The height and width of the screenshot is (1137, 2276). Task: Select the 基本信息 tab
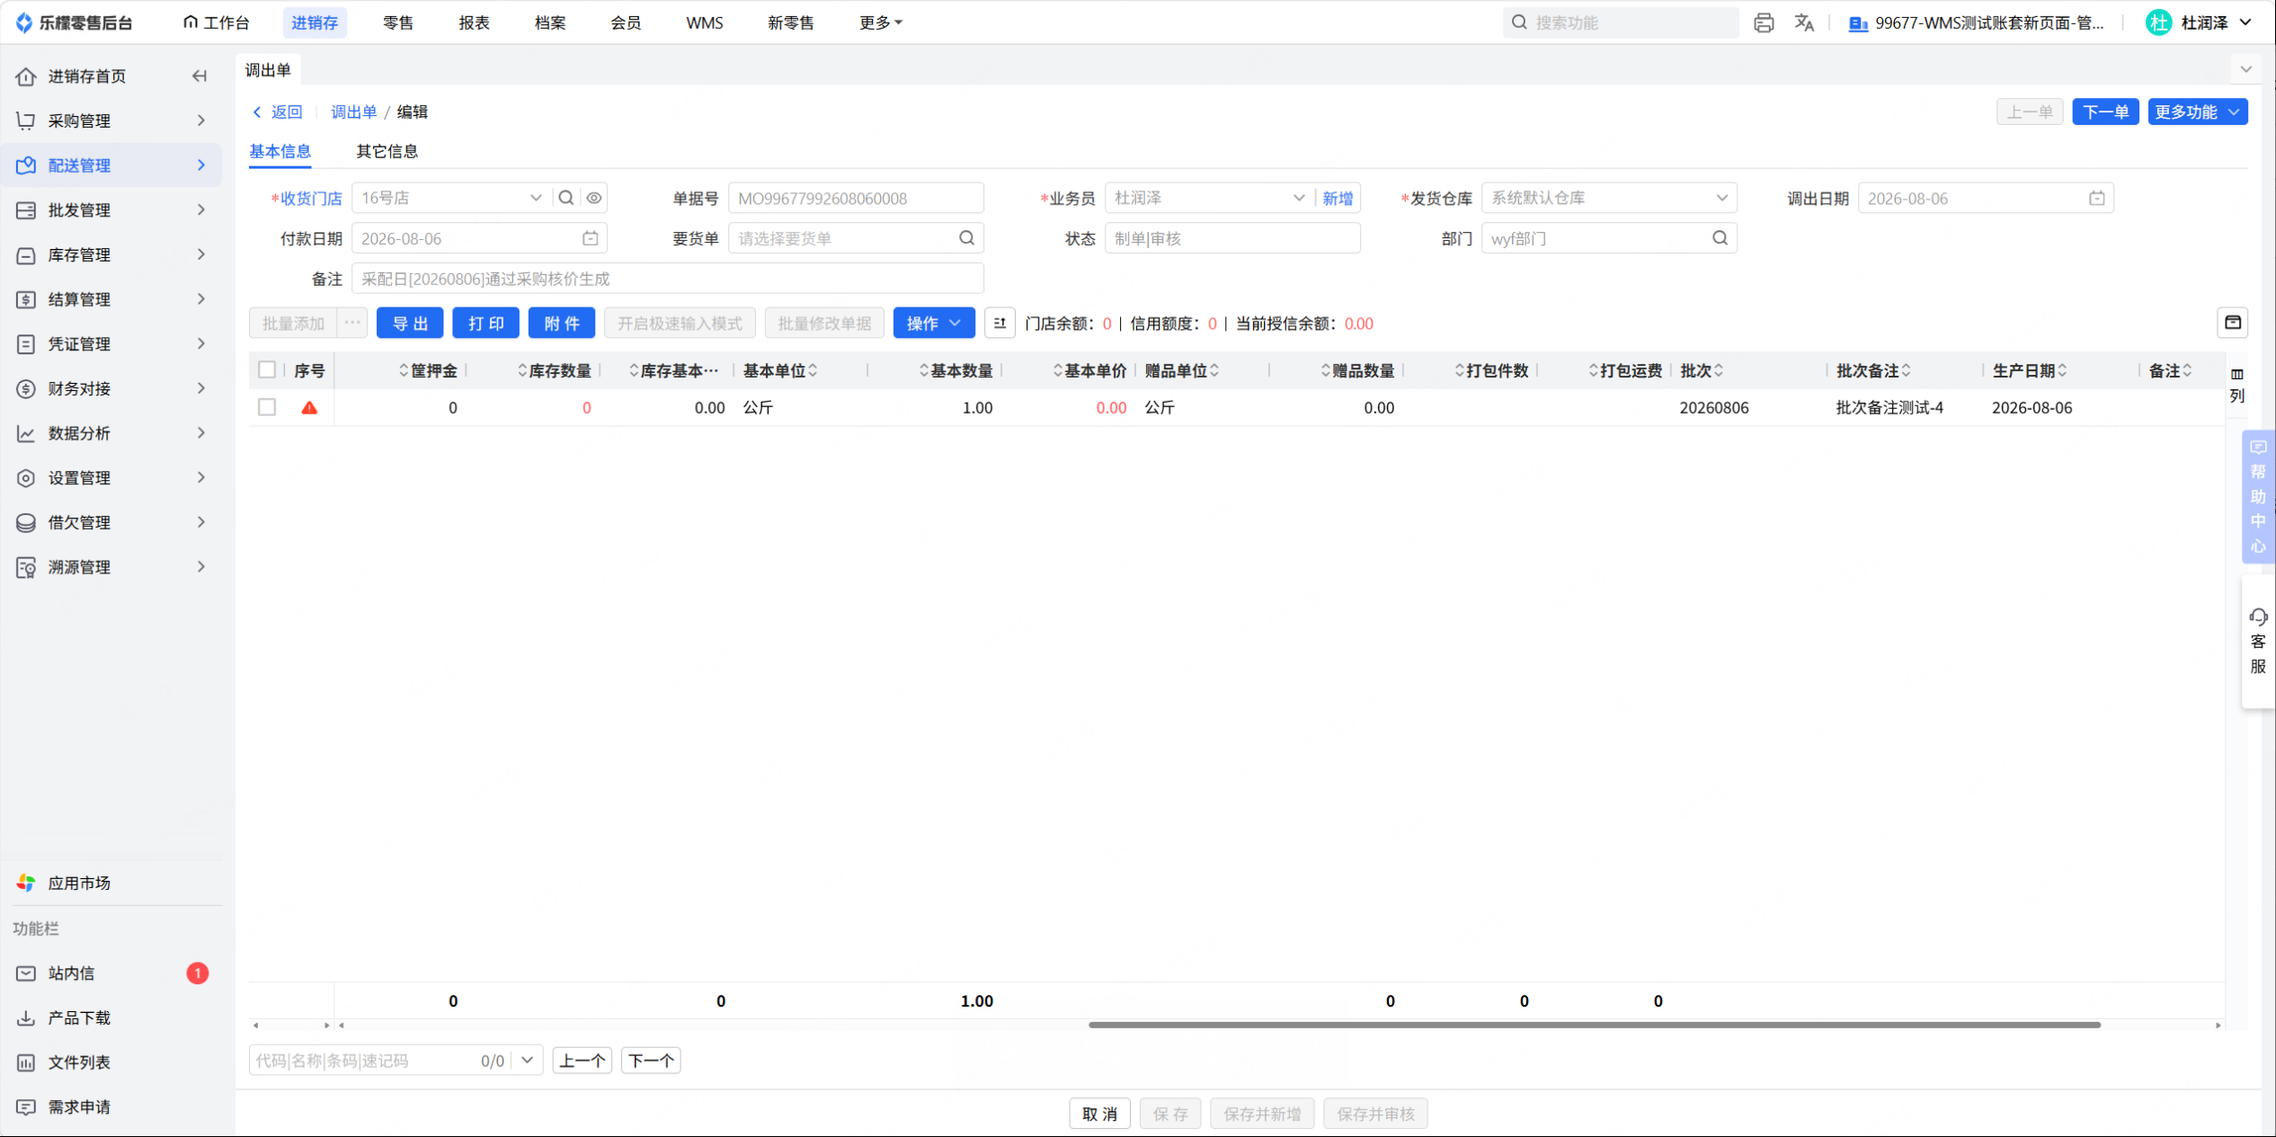click(x=280, y=151)
